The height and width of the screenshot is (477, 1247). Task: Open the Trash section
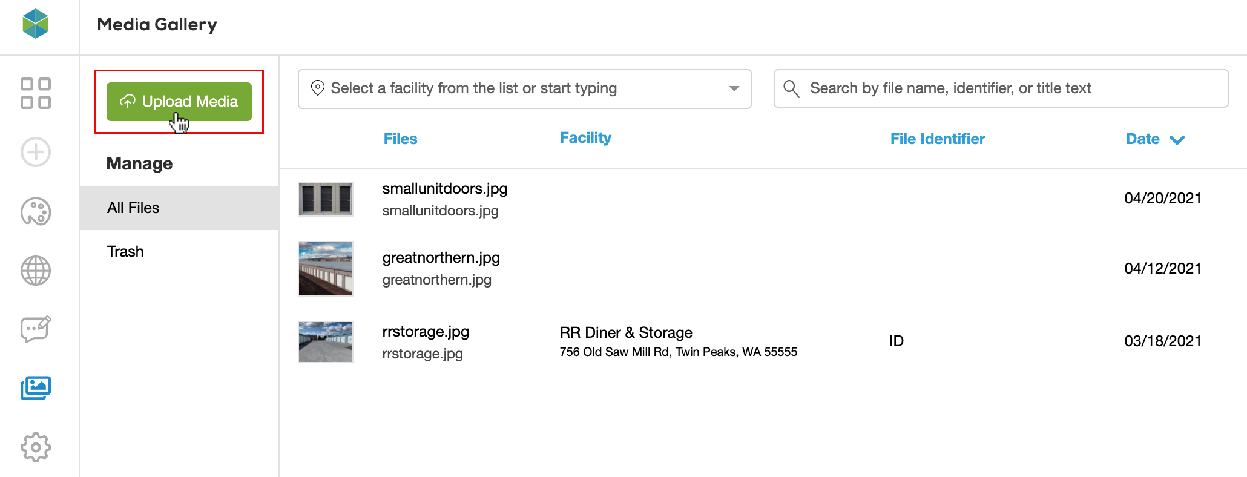[x=125, y=252]
